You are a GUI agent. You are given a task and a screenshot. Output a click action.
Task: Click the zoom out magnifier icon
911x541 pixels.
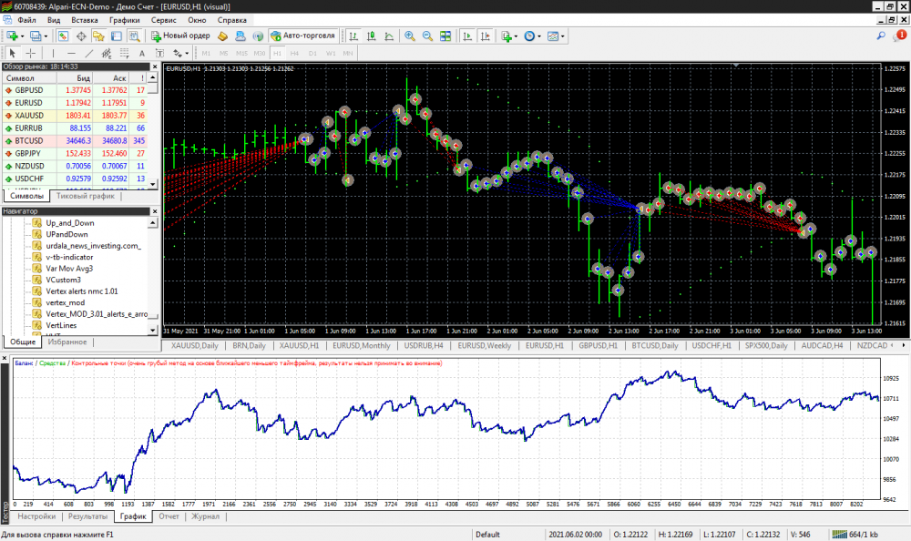point(426,36)
